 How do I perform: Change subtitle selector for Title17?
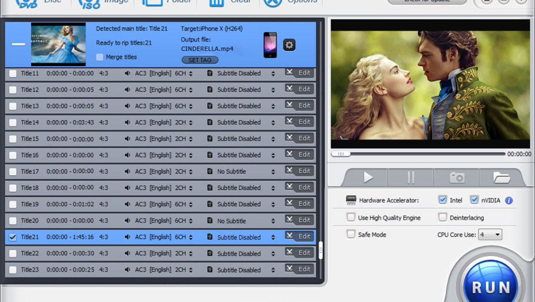(x=273, y=171)
